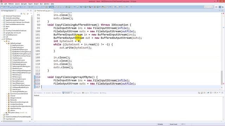Open the Window menu
The width and height of the screenshot is (225, 126).
click(47, 4)
